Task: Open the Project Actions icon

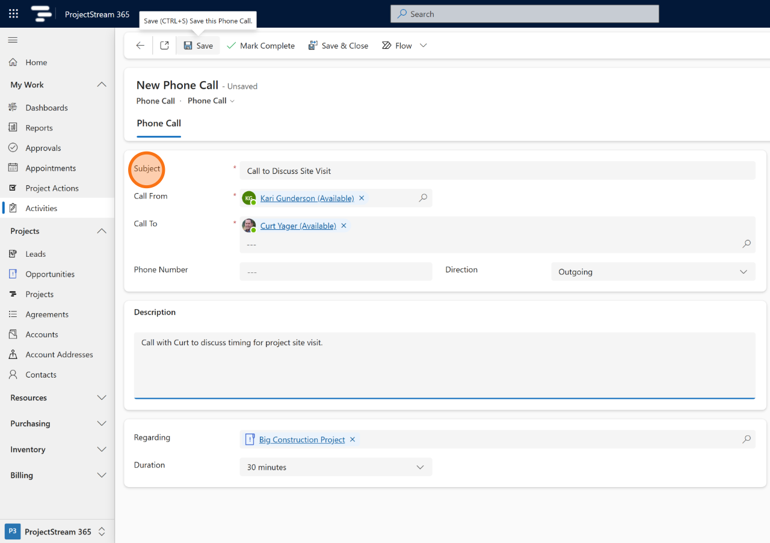Action: (x=13, y=188)
